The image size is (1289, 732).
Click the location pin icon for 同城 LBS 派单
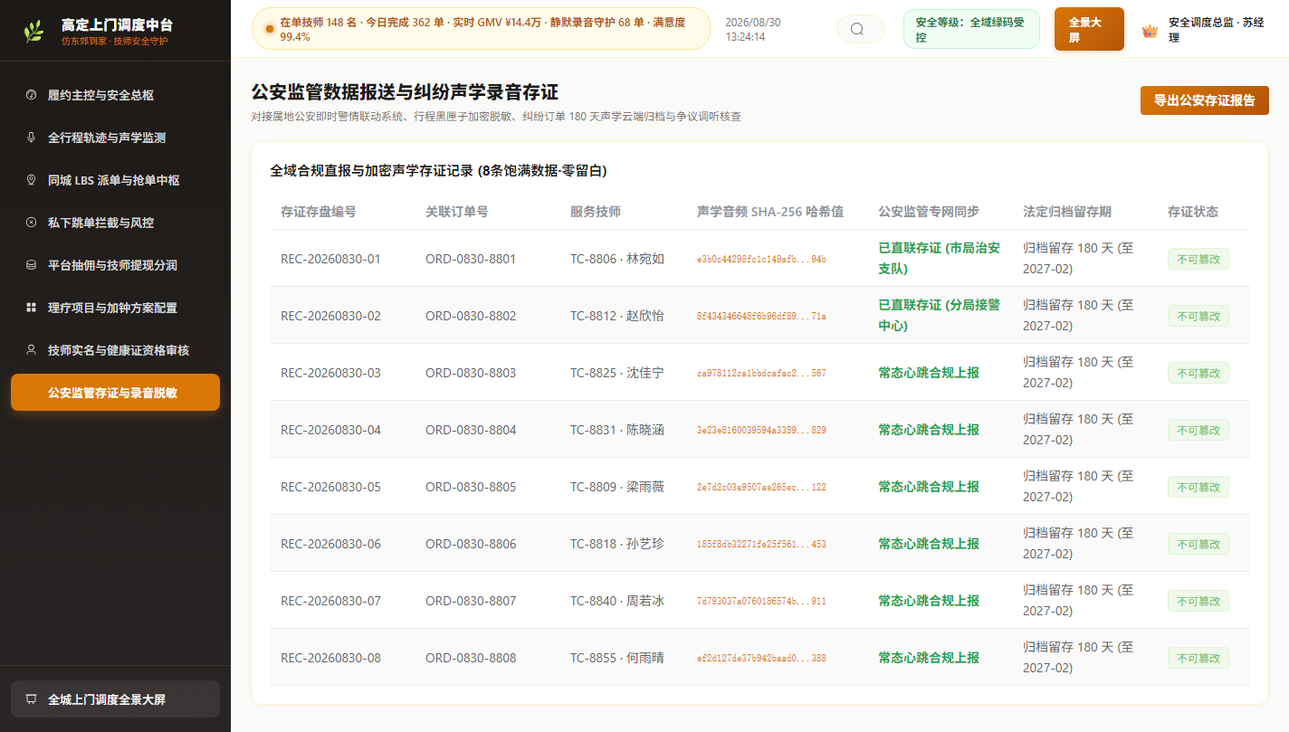click(x=31, y=180)
